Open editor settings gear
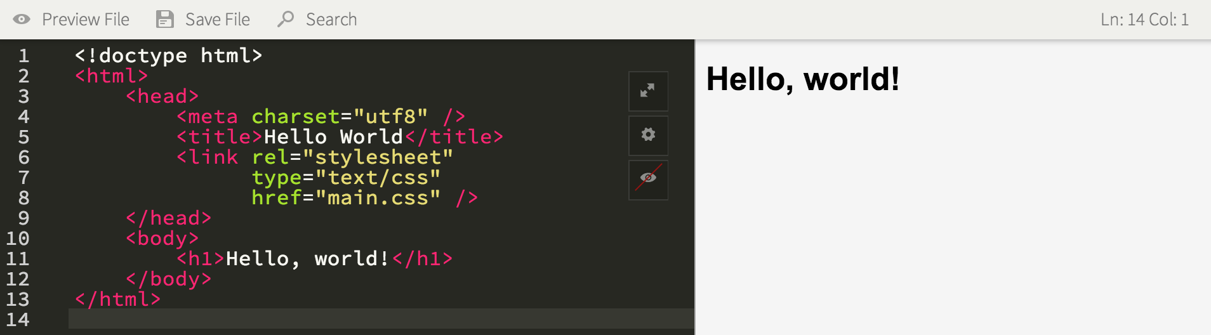This screenshot has height=335, width=1211. coord(648,135)
